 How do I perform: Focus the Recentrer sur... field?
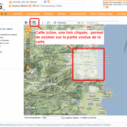click(x=102, y=23)
